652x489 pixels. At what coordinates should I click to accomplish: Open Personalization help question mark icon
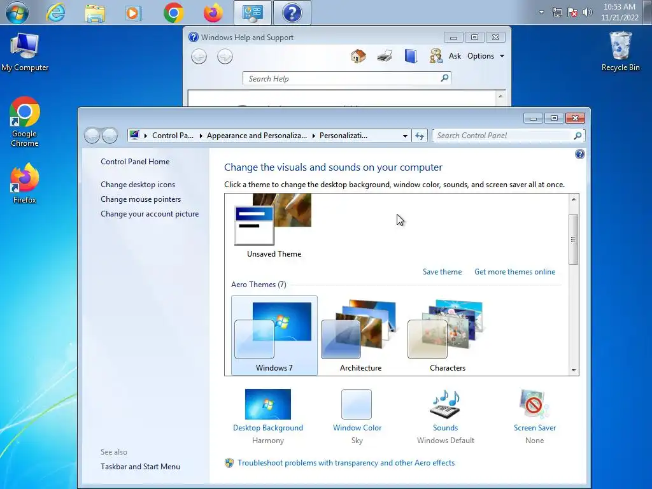pyautogui.click(x=579, y=154)
